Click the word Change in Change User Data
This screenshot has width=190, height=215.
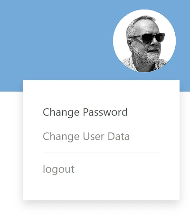[x=61, y=137]
